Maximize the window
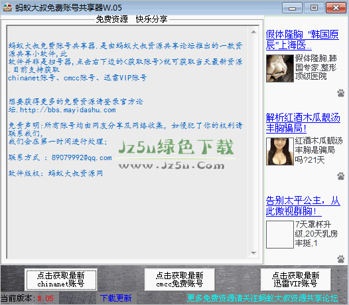This screenshot has width=349, height=305. 314,8
